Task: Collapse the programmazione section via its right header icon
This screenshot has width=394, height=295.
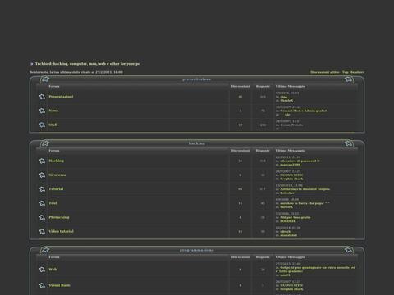Action: tap(348, 250)
